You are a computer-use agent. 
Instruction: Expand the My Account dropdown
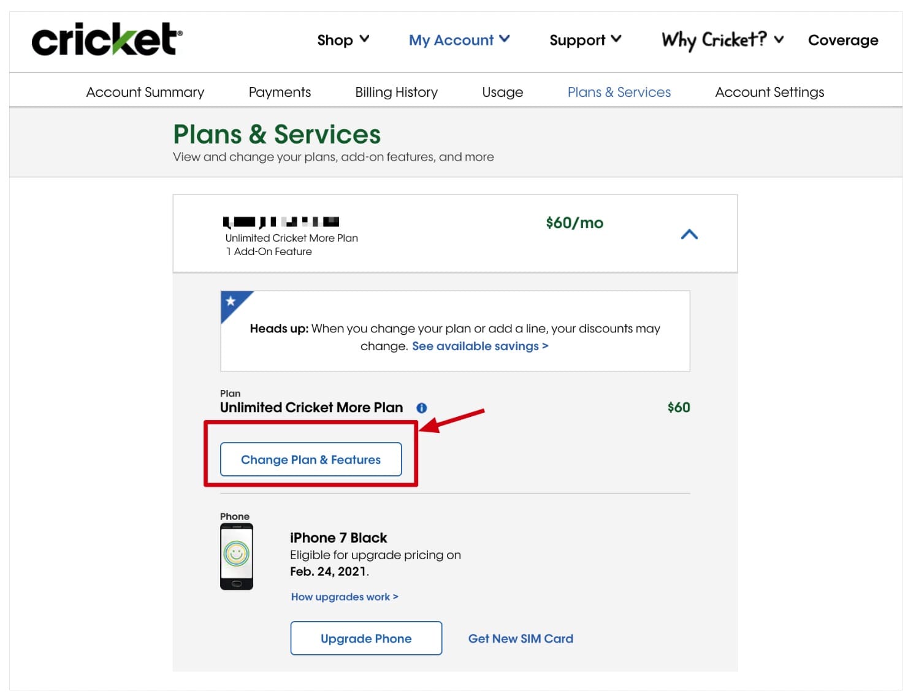459,40
